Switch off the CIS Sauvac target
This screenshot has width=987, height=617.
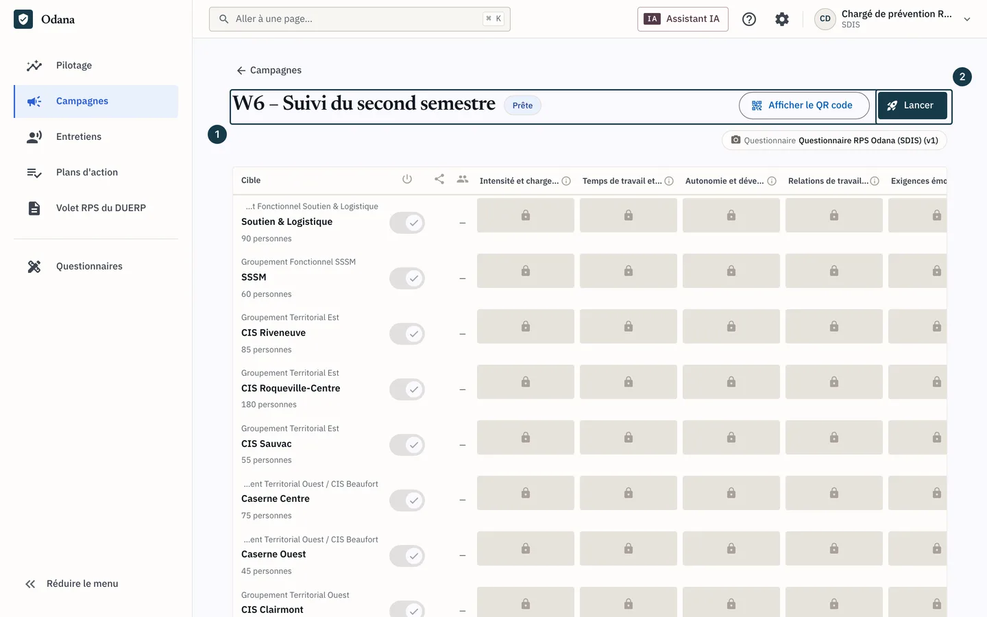point(407,445)
